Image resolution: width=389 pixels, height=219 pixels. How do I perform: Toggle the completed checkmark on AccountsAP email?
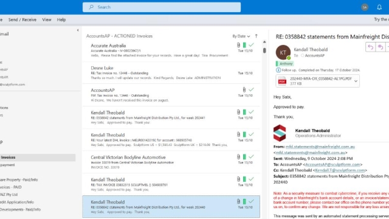click(251, 89)
